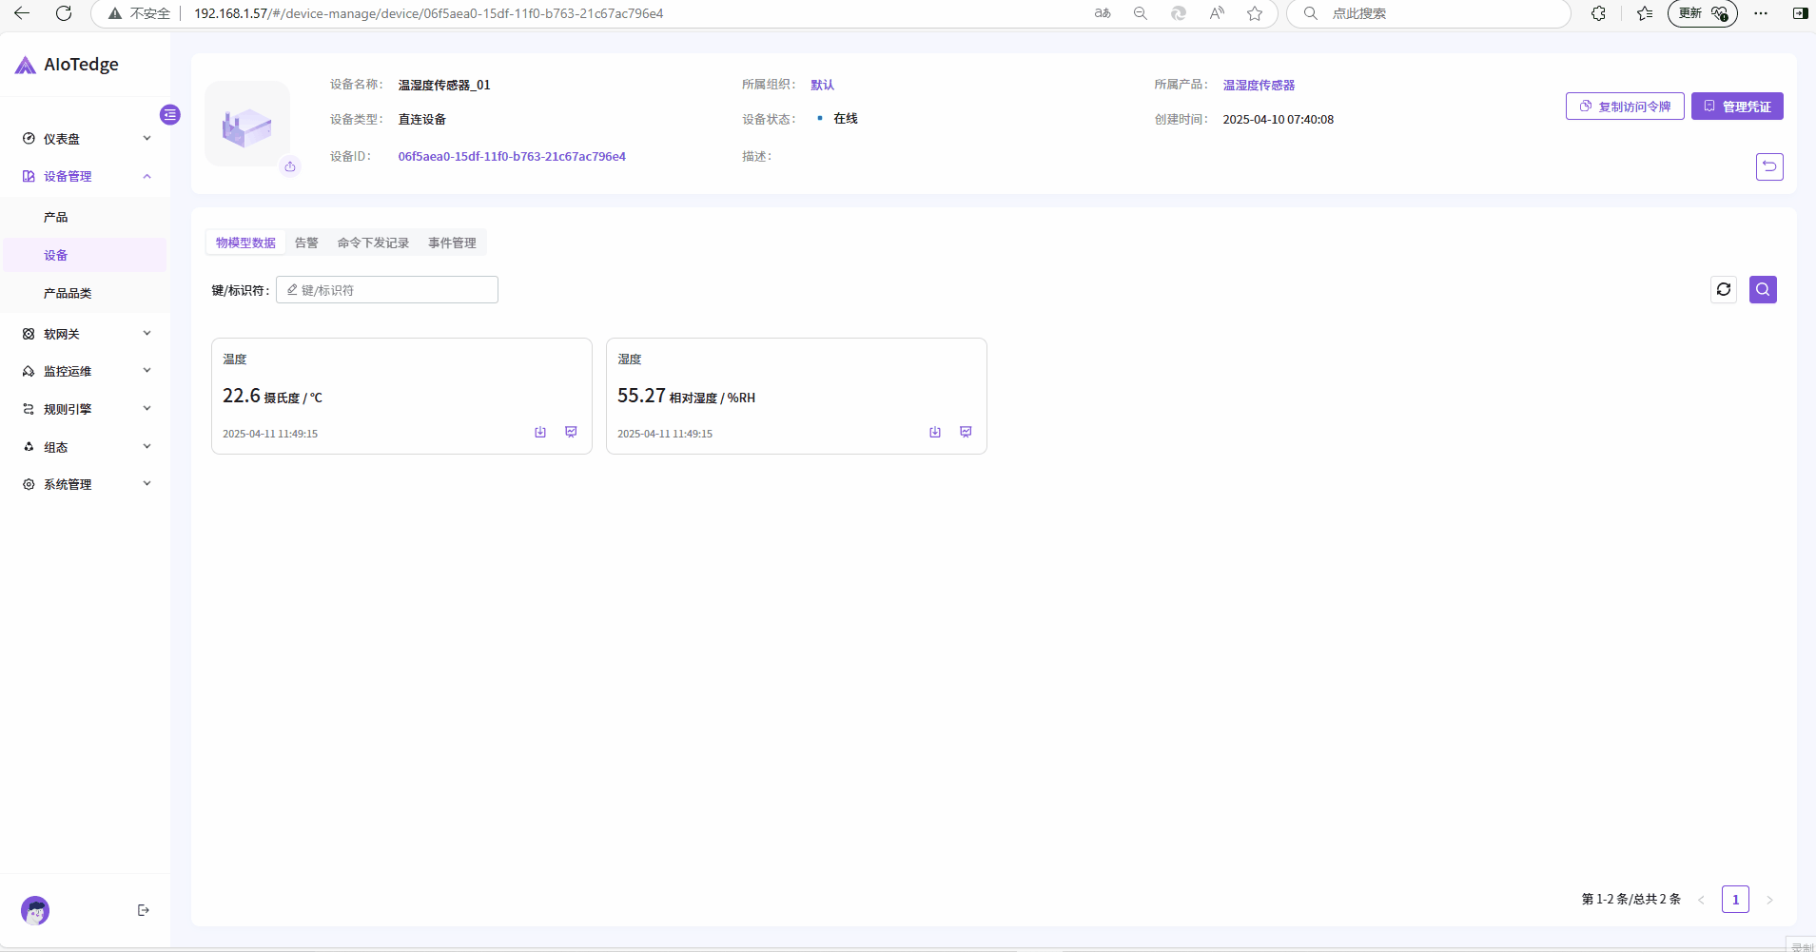Open the chart icon on the 温度 card

571,432
